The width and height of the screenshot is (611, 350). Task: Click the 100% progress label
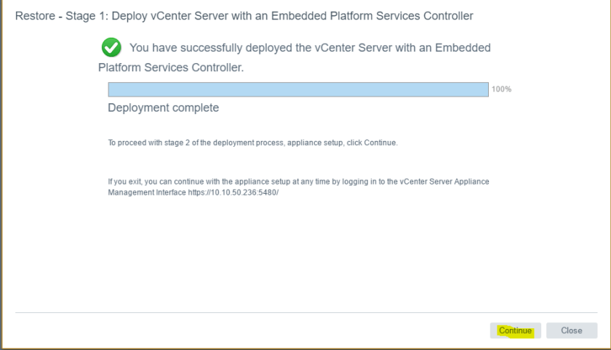tap(501, 89)
